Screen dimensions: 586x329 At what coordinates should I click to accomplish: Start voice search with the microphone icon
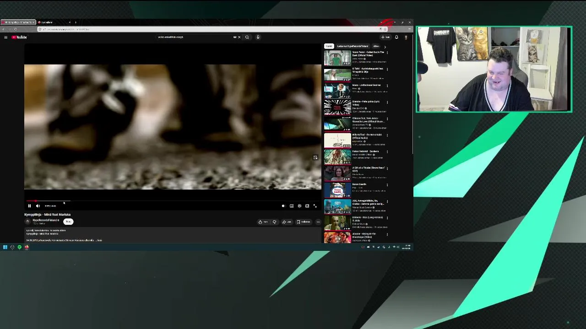click(x=258, y=37)
